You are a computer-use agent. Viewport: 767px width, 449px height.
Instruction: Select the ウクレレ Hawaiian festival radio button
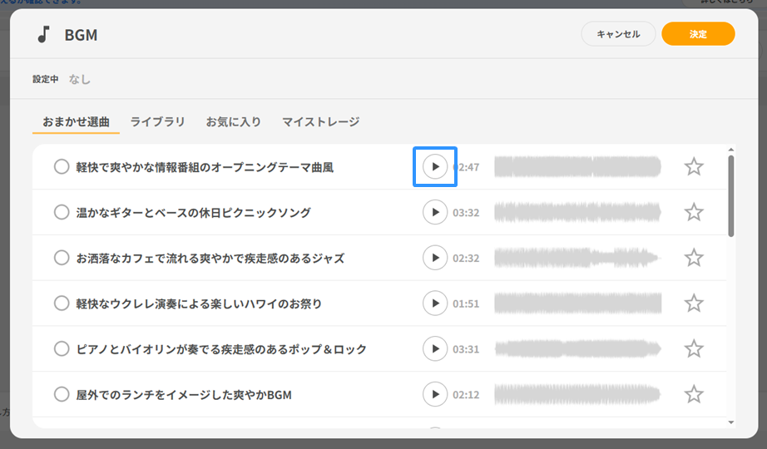click(x=62, y=303)
